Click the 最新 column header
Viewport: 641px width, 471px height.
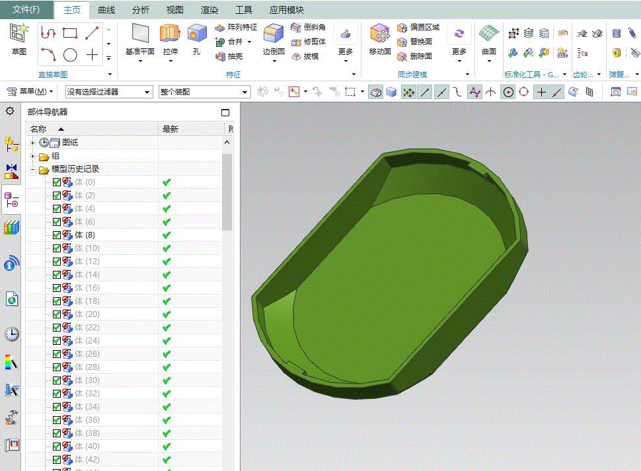point(191,129)
